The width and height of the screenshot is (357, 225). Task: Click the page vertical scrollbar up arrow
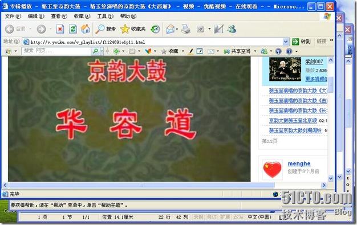331,60
